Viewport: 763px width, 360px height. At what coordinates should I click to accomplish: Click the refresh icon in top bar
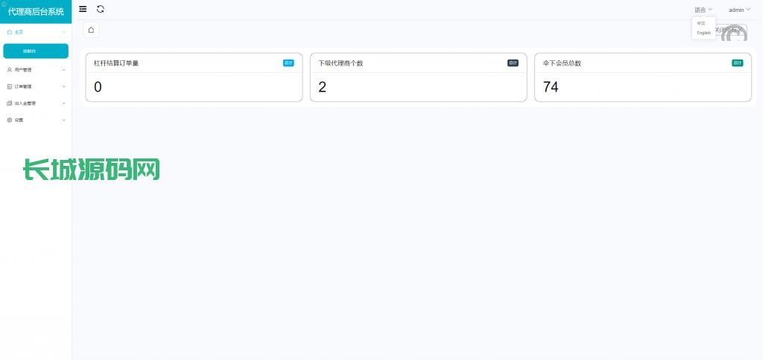coord(101,9)
